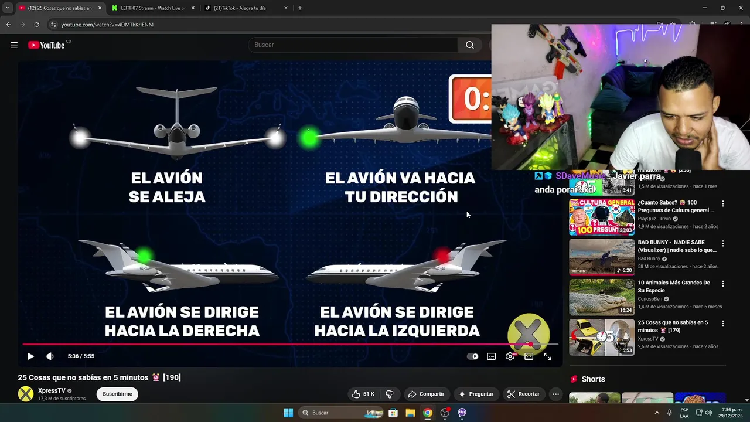750x422 pixels.
Task: Clip the video with Recortar
Action: click(x=523, y=394)
